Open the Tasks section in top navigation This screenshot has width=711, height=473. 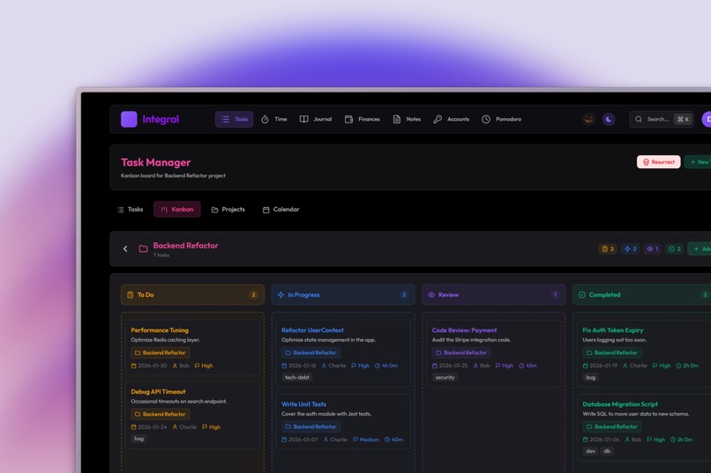pos(234,119)
